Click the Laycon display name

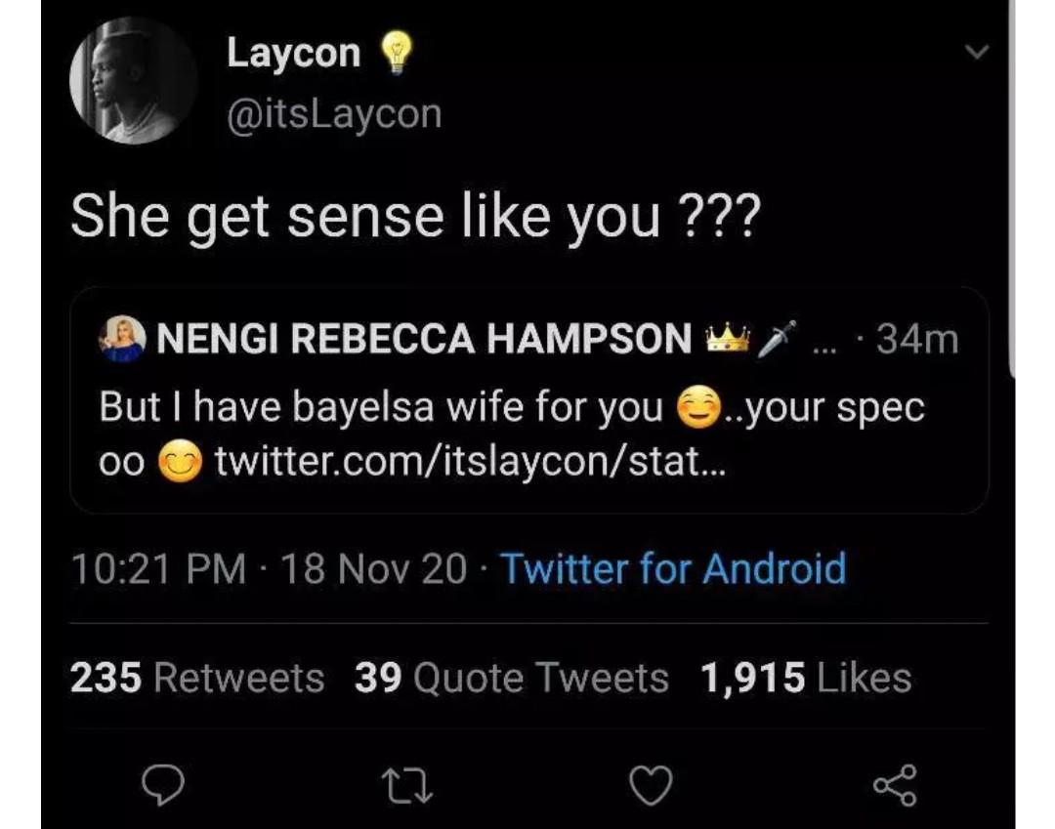293,53
